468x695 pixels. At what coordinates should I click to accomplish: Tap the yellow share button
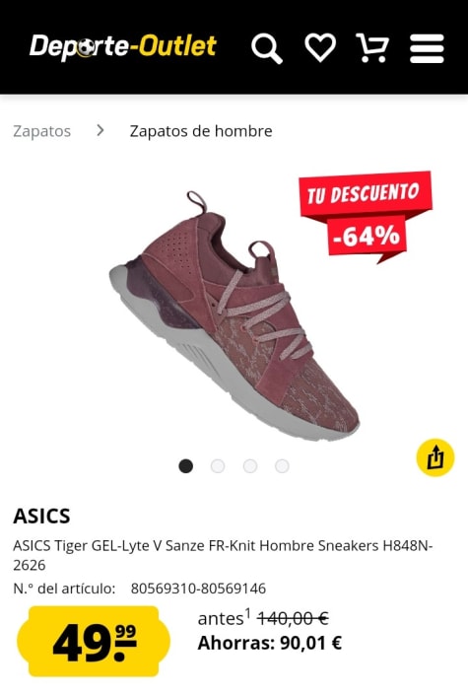(435, 457)
